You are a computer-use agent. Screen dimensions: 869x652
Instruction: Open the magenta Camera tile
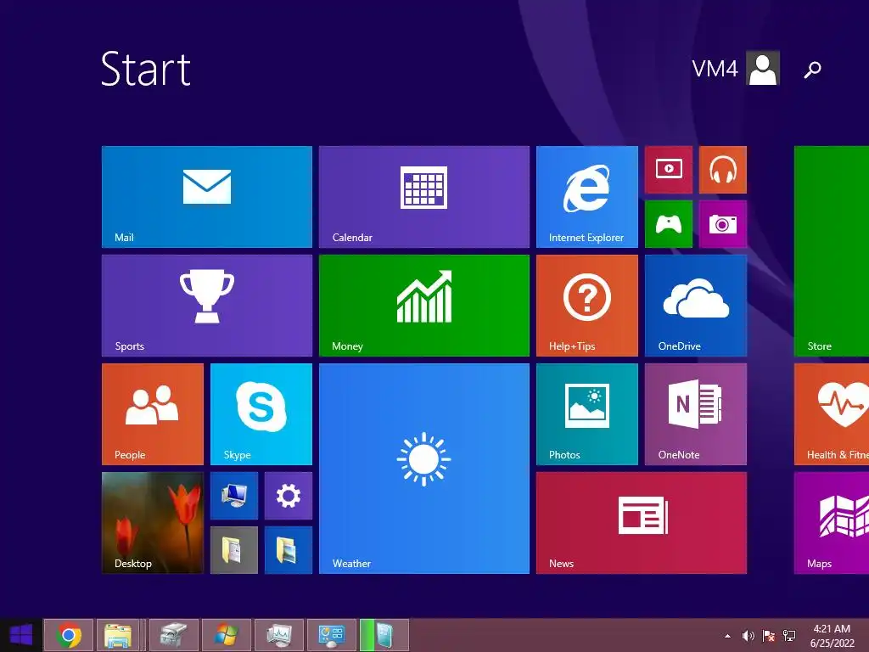click(x=723, y=224)
